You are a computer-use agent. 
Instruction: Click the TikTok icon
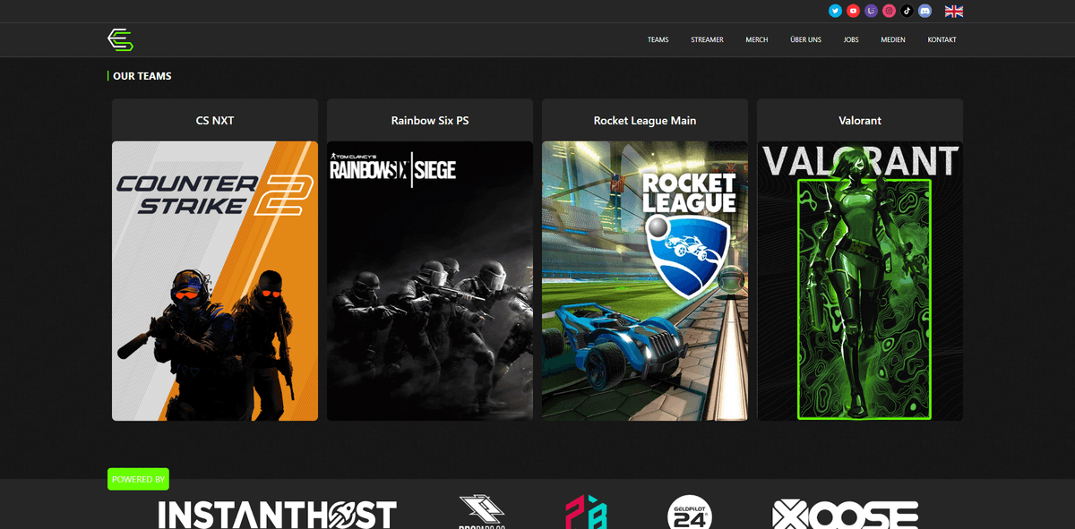click(x=907, y=11)
